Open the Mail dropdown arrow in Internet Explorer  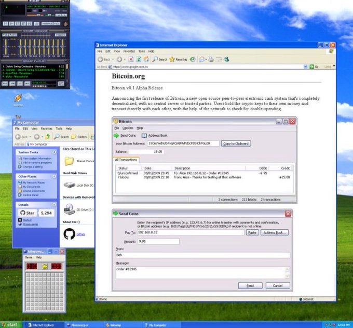coord(206,59)
